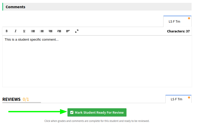Click Mark Student Ready For Review label

(x=99, y=112)
